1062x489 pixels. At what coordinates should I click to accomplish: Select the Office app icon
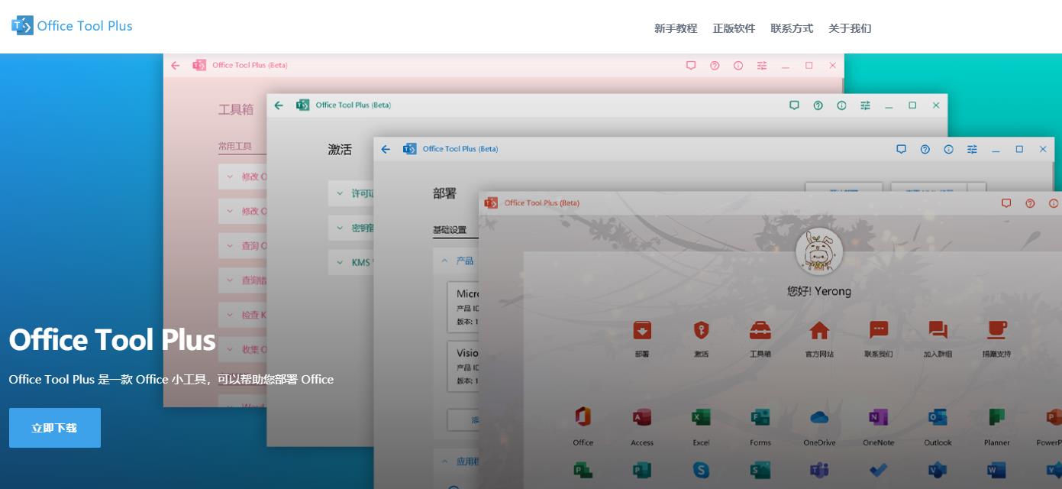pyautogui.click(x=583, y=417)
